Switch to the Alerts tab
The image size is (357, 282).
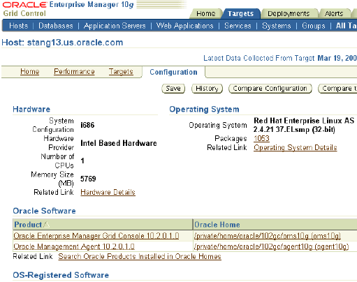[x=334, y=14]
